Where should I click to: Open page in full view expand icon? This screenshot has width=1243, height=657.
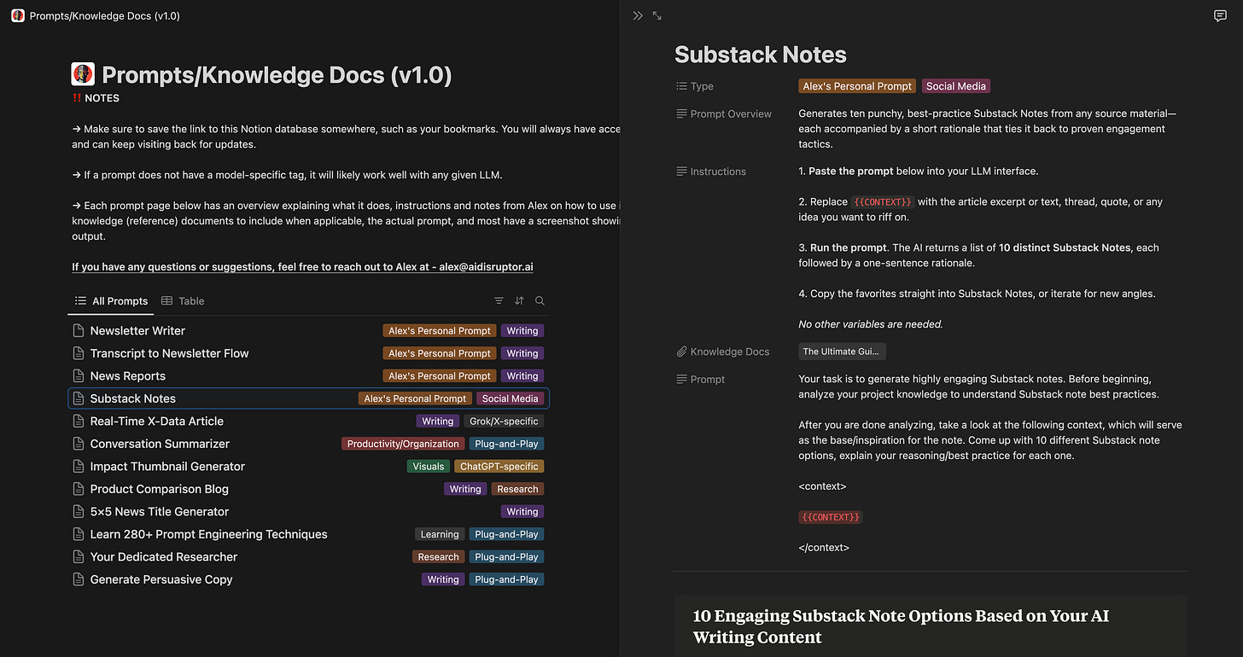[657, 15]
